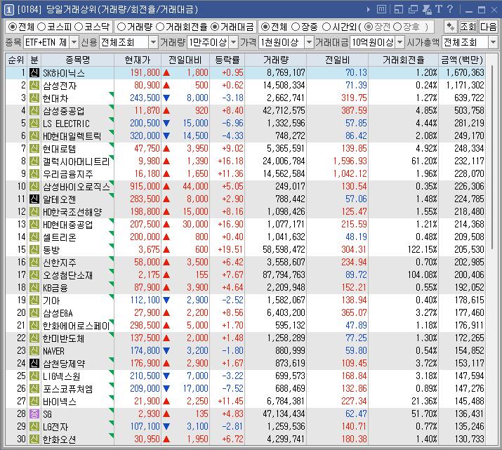
Task: Click the duplicate window icon in title bar
Action: [413, 10]
